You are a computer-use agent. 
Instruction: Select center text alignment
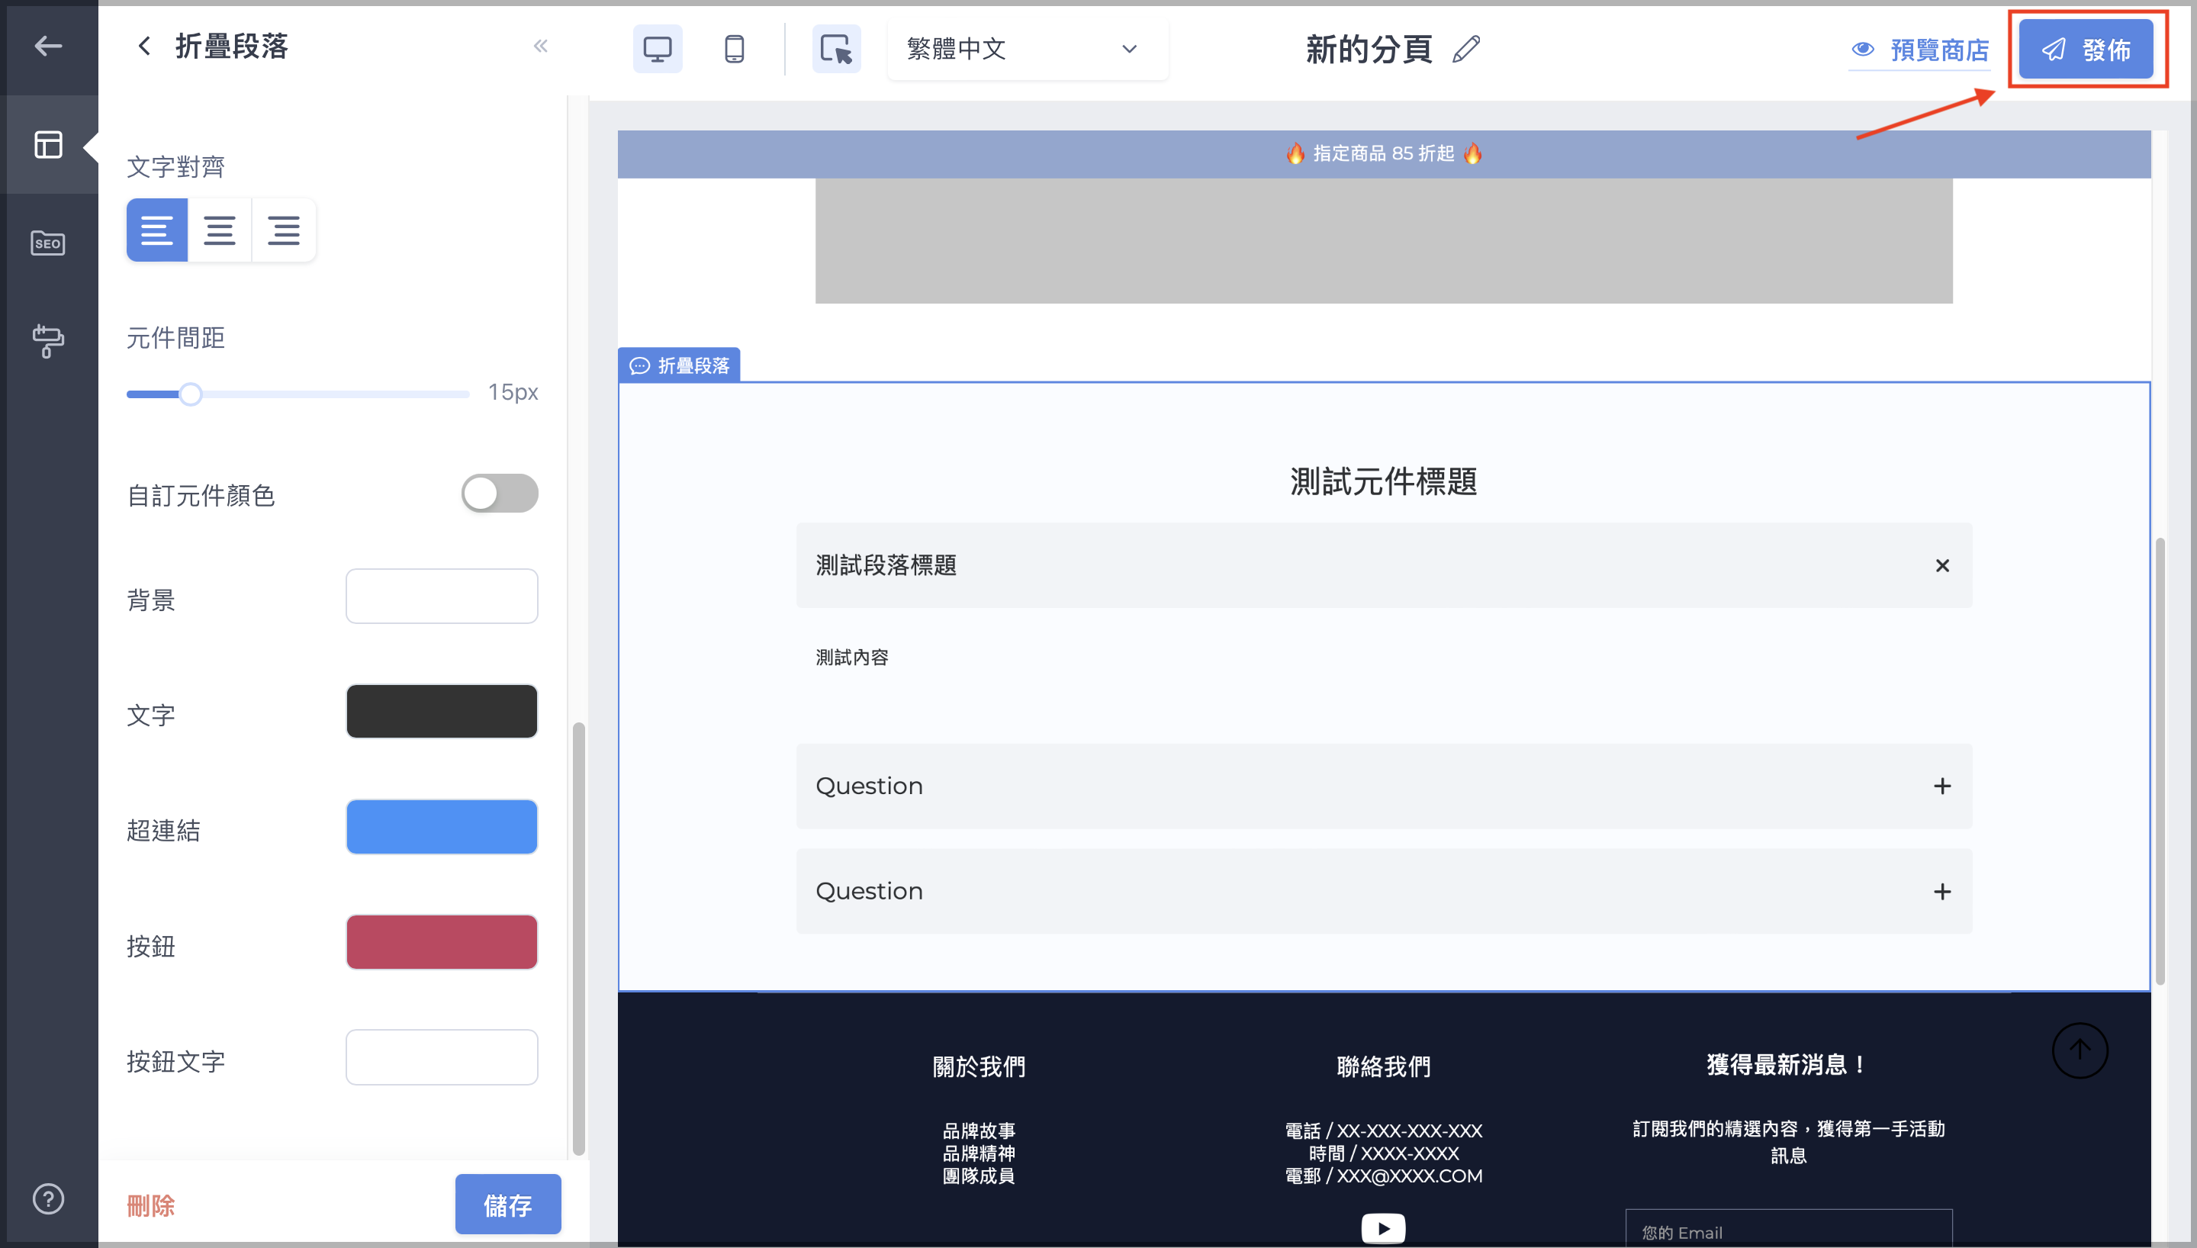click(220, 230)
